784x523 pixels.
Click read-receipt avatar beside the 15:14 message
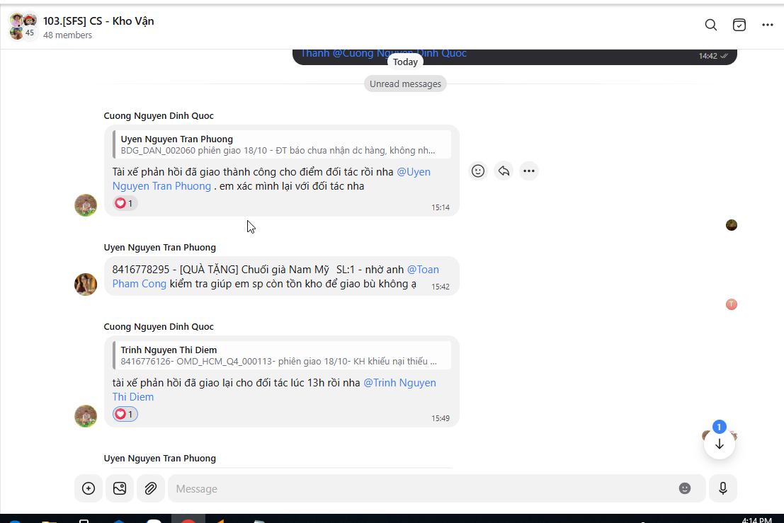[x=732, y=225]
